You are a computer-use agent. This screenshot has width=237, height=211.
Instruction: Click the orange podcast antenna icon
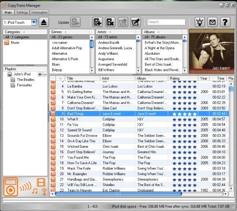(x=44, y=192)
